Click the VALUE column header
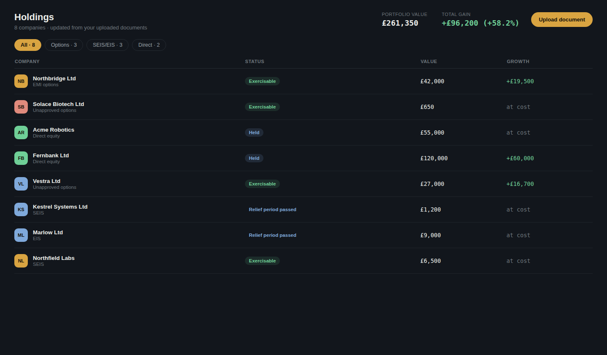This screenshot has width=607, height=355. [429, 61]
